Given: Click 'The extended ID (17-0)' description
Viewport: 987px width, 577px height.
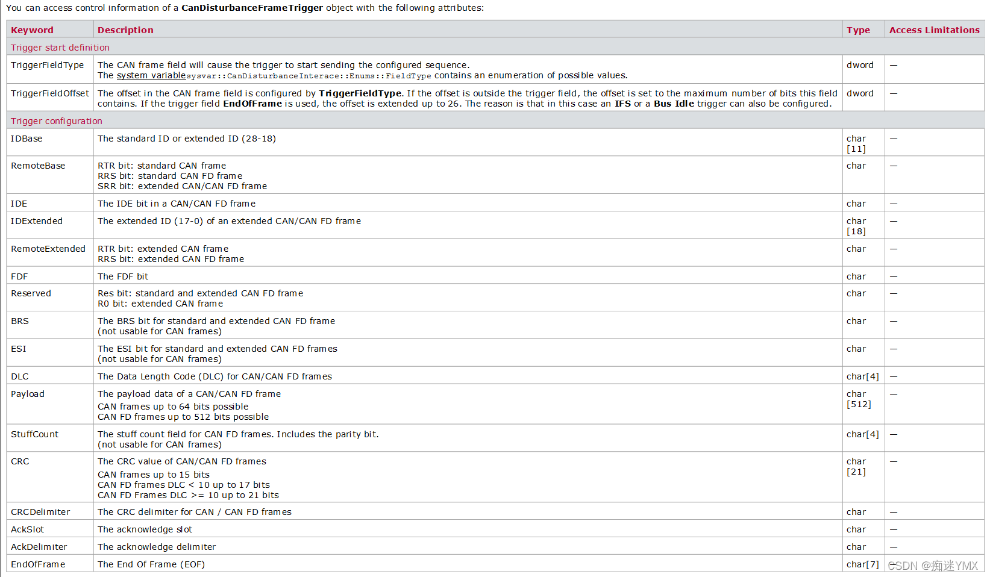Looking at the screenshot, I should coord(230,221).
